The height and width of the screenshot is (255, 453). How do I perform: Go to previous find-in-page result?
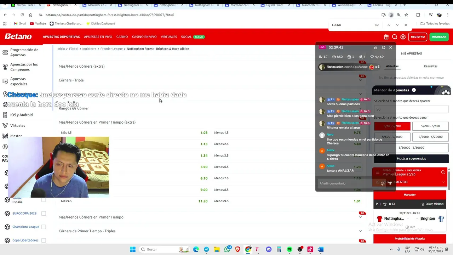click(x=389, y=25)
